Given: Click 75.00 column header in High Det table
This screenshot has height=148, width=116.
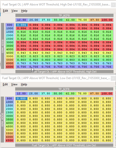Looking at the screenshot, I should [x=83, y=20].
